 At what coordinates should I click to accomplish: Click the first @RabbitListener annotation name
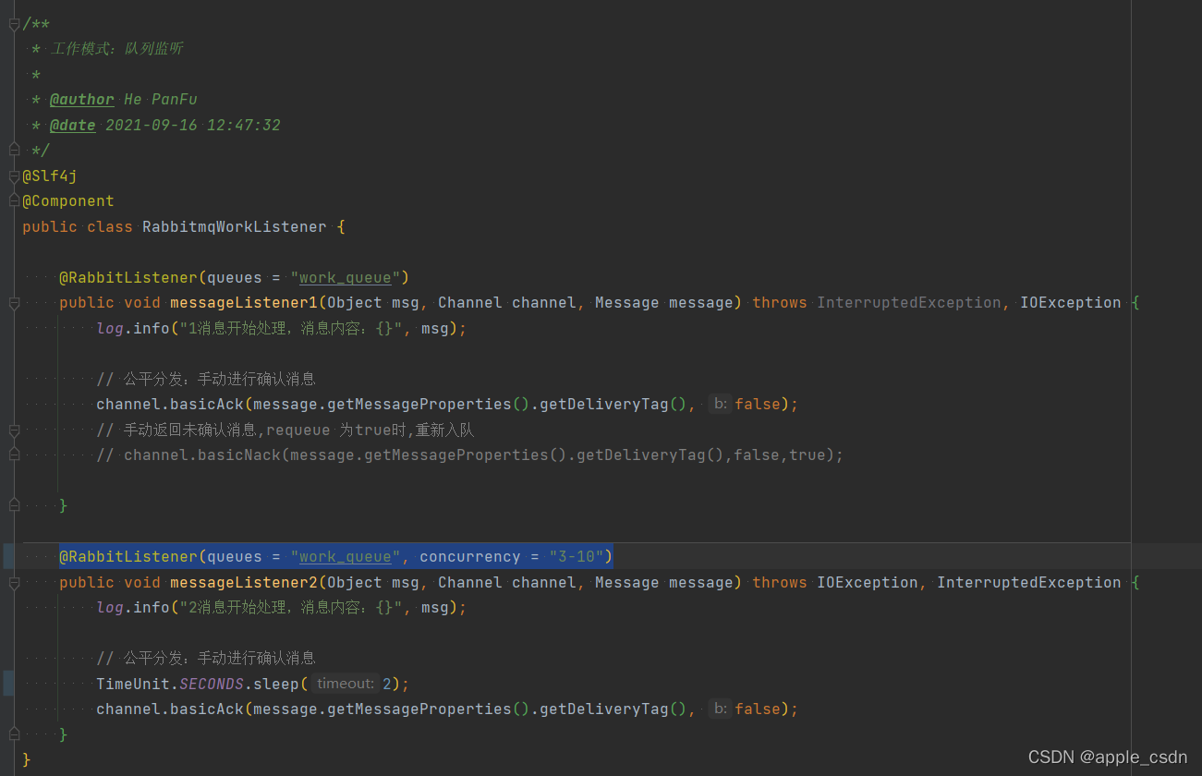[128, 277]
